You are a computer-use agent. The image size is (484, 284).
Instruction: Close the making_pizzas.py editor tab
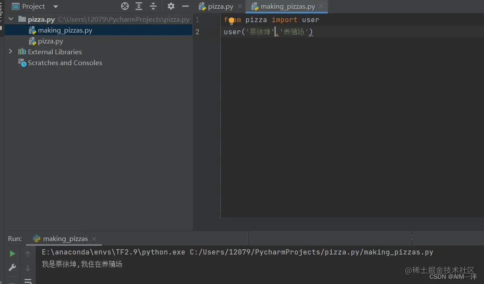pyautogui.click(x=321, y=6)
